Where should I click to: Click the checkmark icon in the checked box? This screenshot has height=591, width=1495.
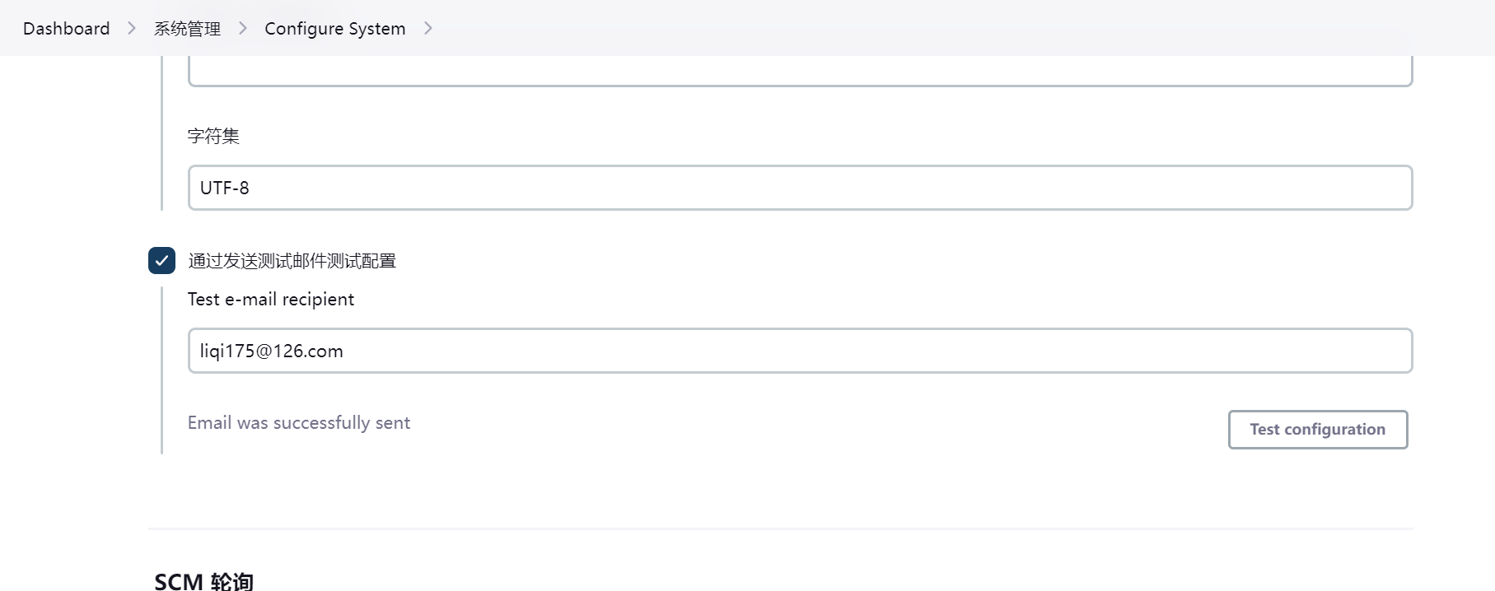(161, 261)
